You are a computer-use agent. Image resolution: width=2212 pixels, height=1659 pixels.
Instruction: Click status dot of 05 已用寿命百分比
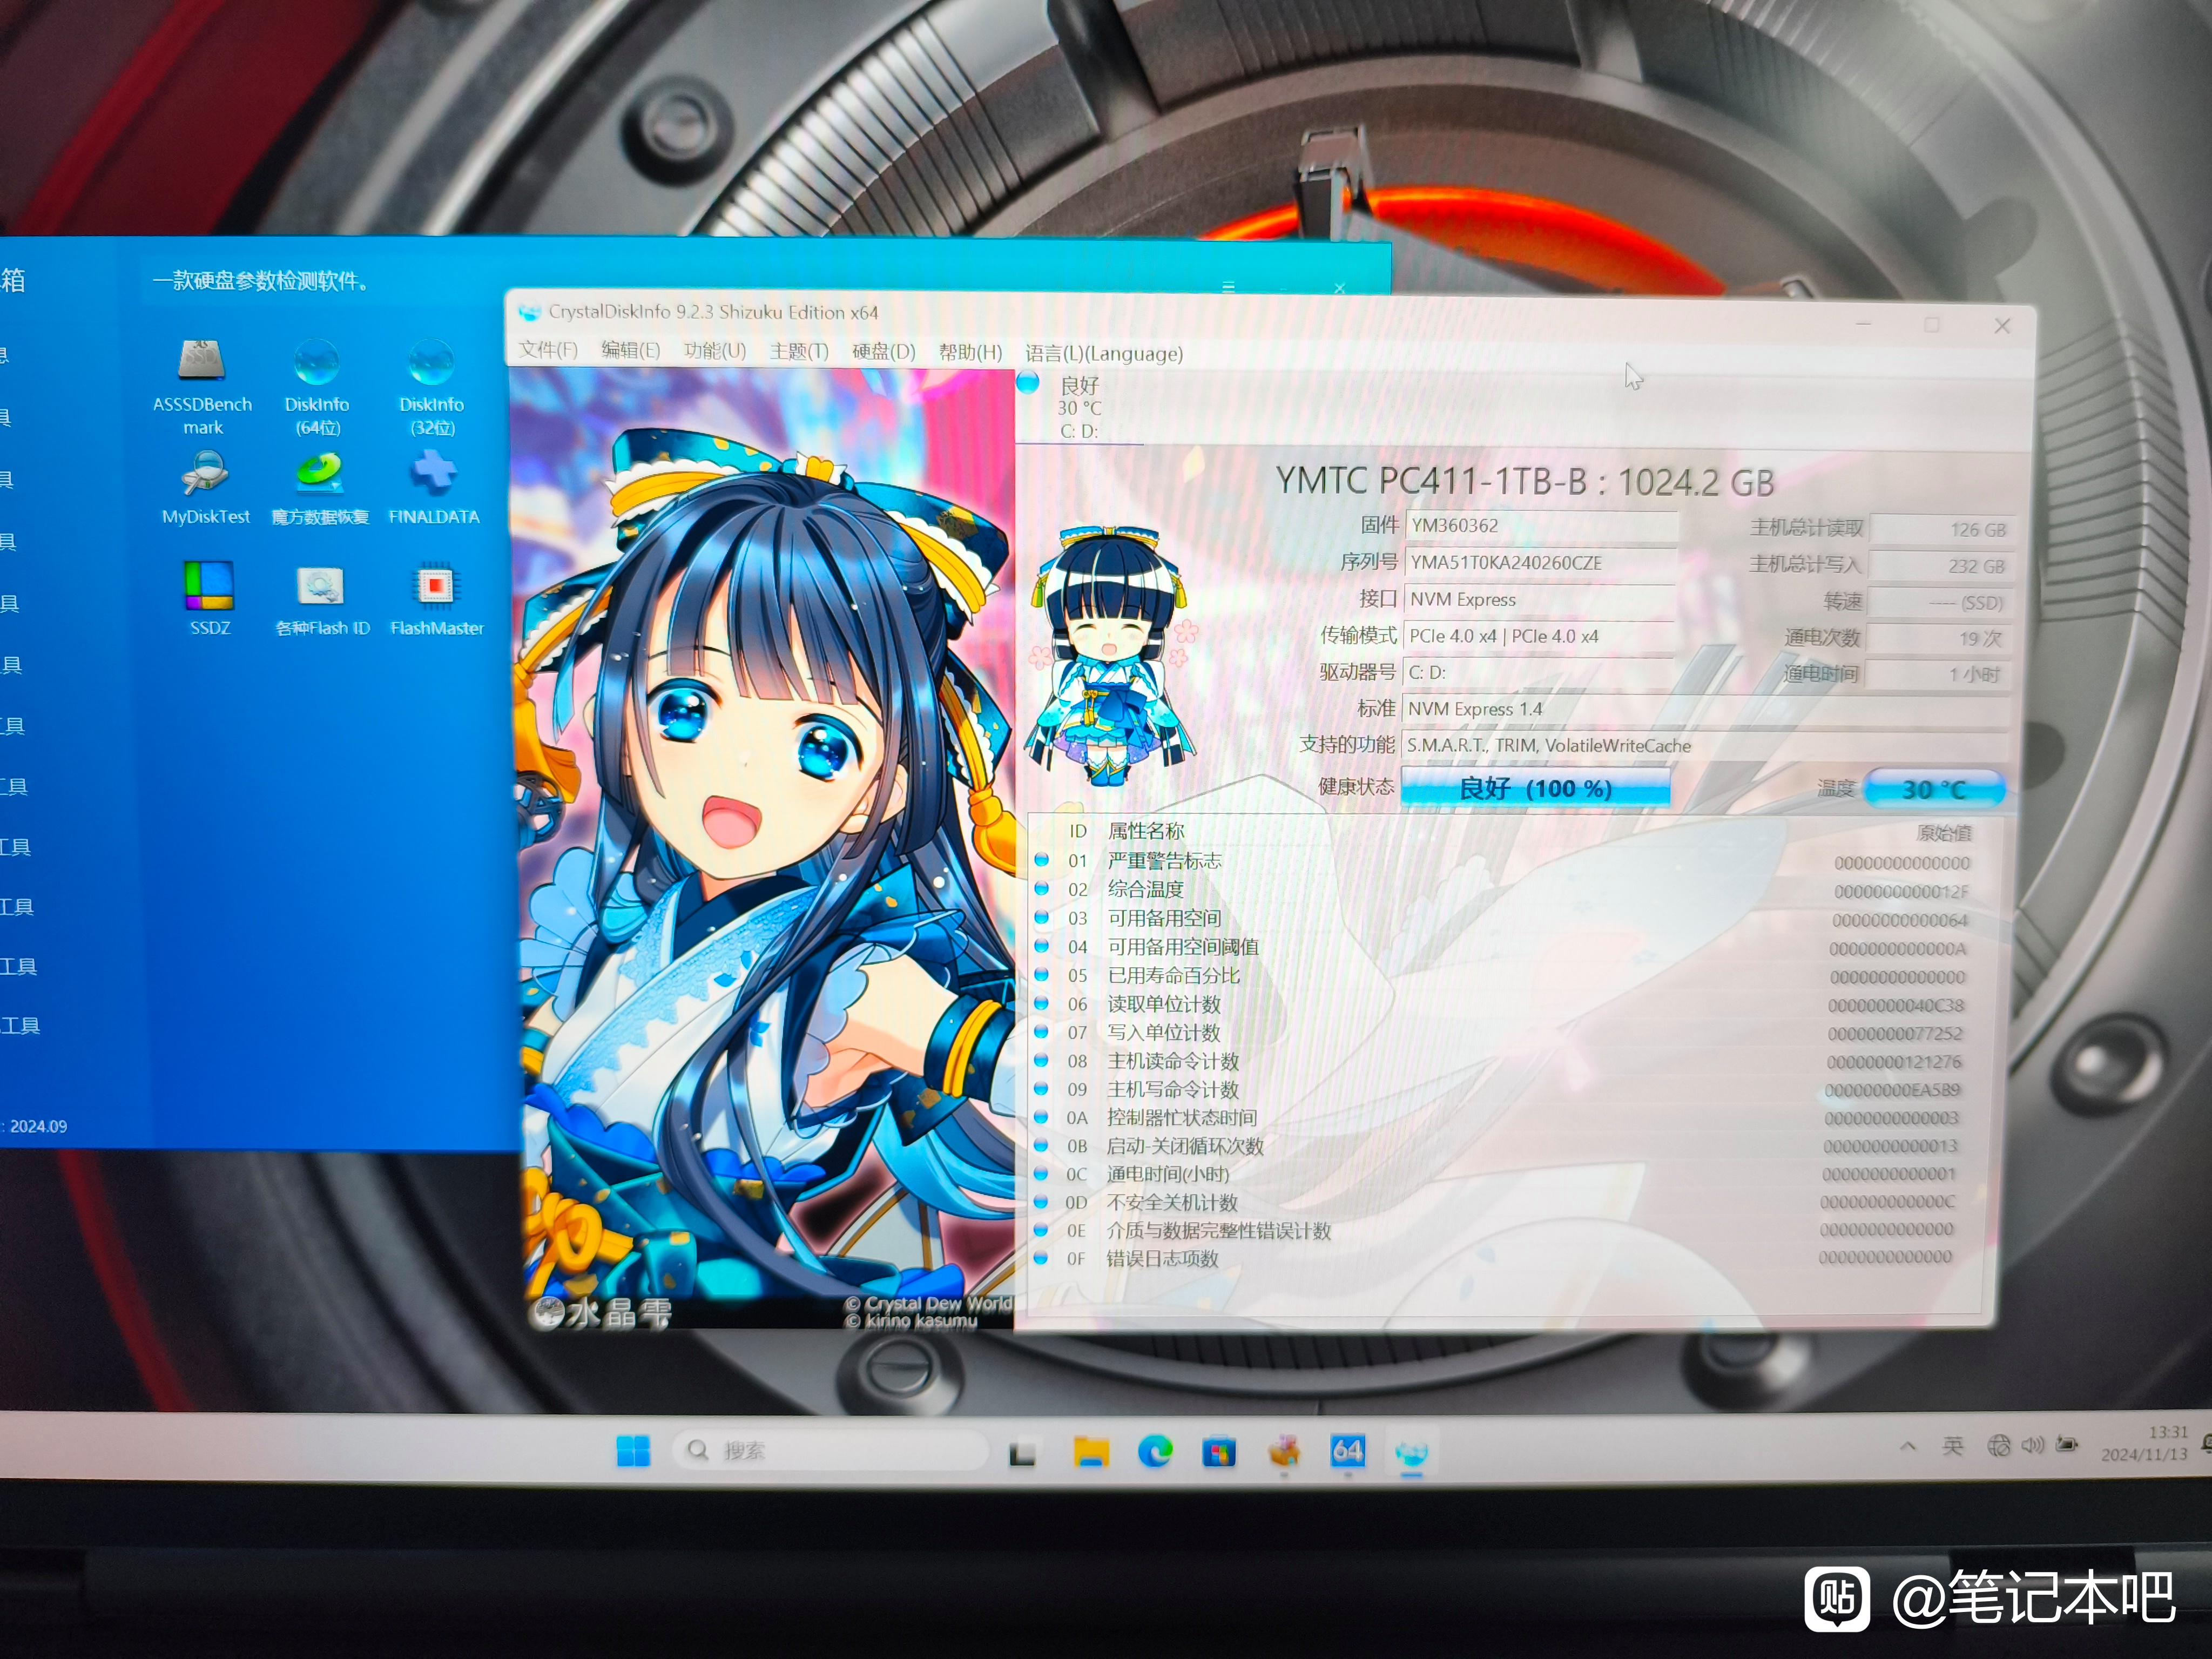pyautogui.click(x=1041, y=974)
